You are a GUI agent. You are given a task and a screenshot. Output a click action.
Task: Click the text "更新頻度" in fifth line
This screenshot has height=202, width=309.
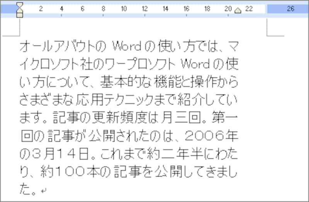coord(121,118)
